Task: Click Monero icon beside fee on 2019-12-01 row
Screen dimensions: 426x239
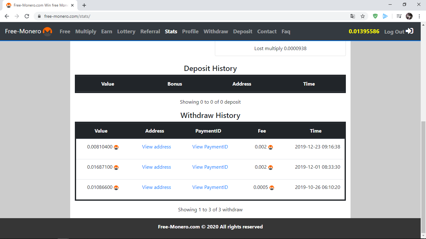Action: (270, 167)
